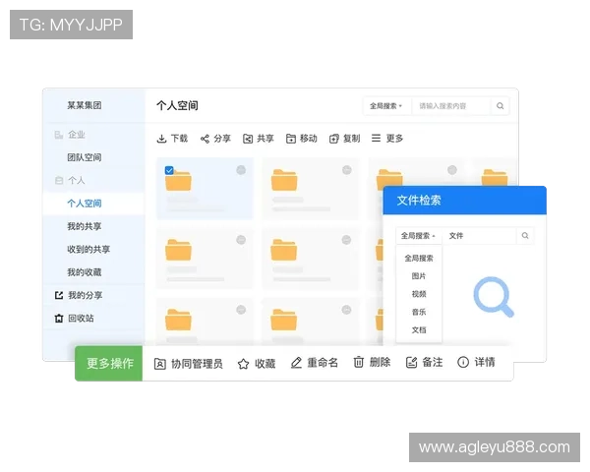Open the 全局搜索 dropdown in top bar
The height and width of the screenshot is (472, 590).
tap(386, 106)
